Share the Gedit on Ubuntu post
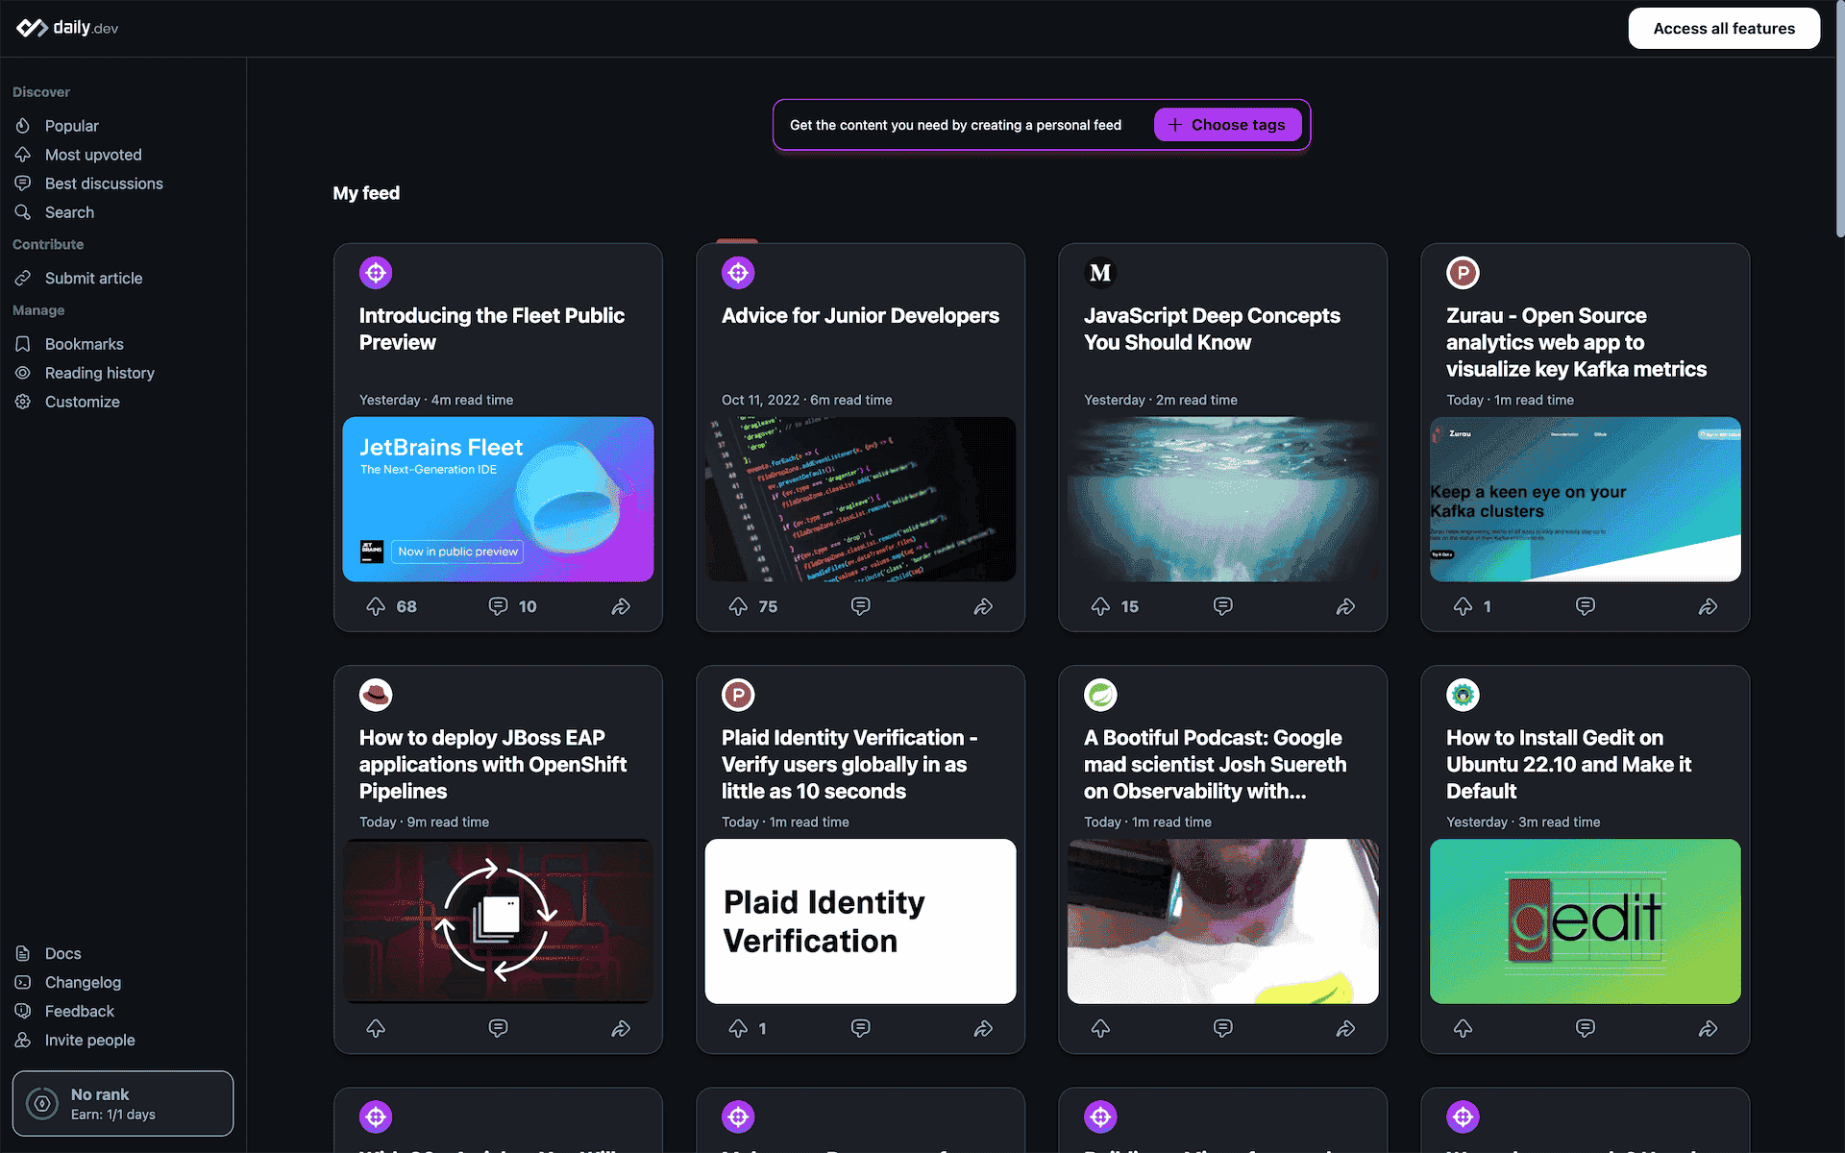Screen dimensions: 1845x1153 pyautogui.click(x=1708, y=1029)
